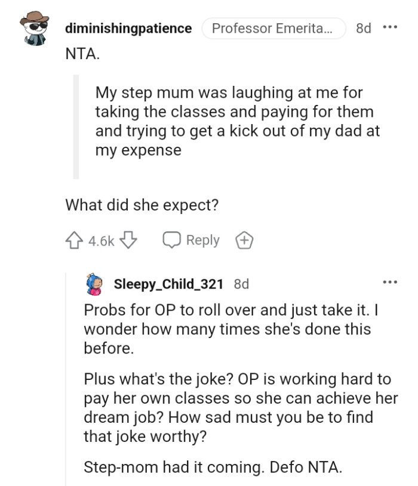Click the Professor Emerita flair tag
Image resolution: width=418 pixels, height=486 pixels.
[275, 28]
